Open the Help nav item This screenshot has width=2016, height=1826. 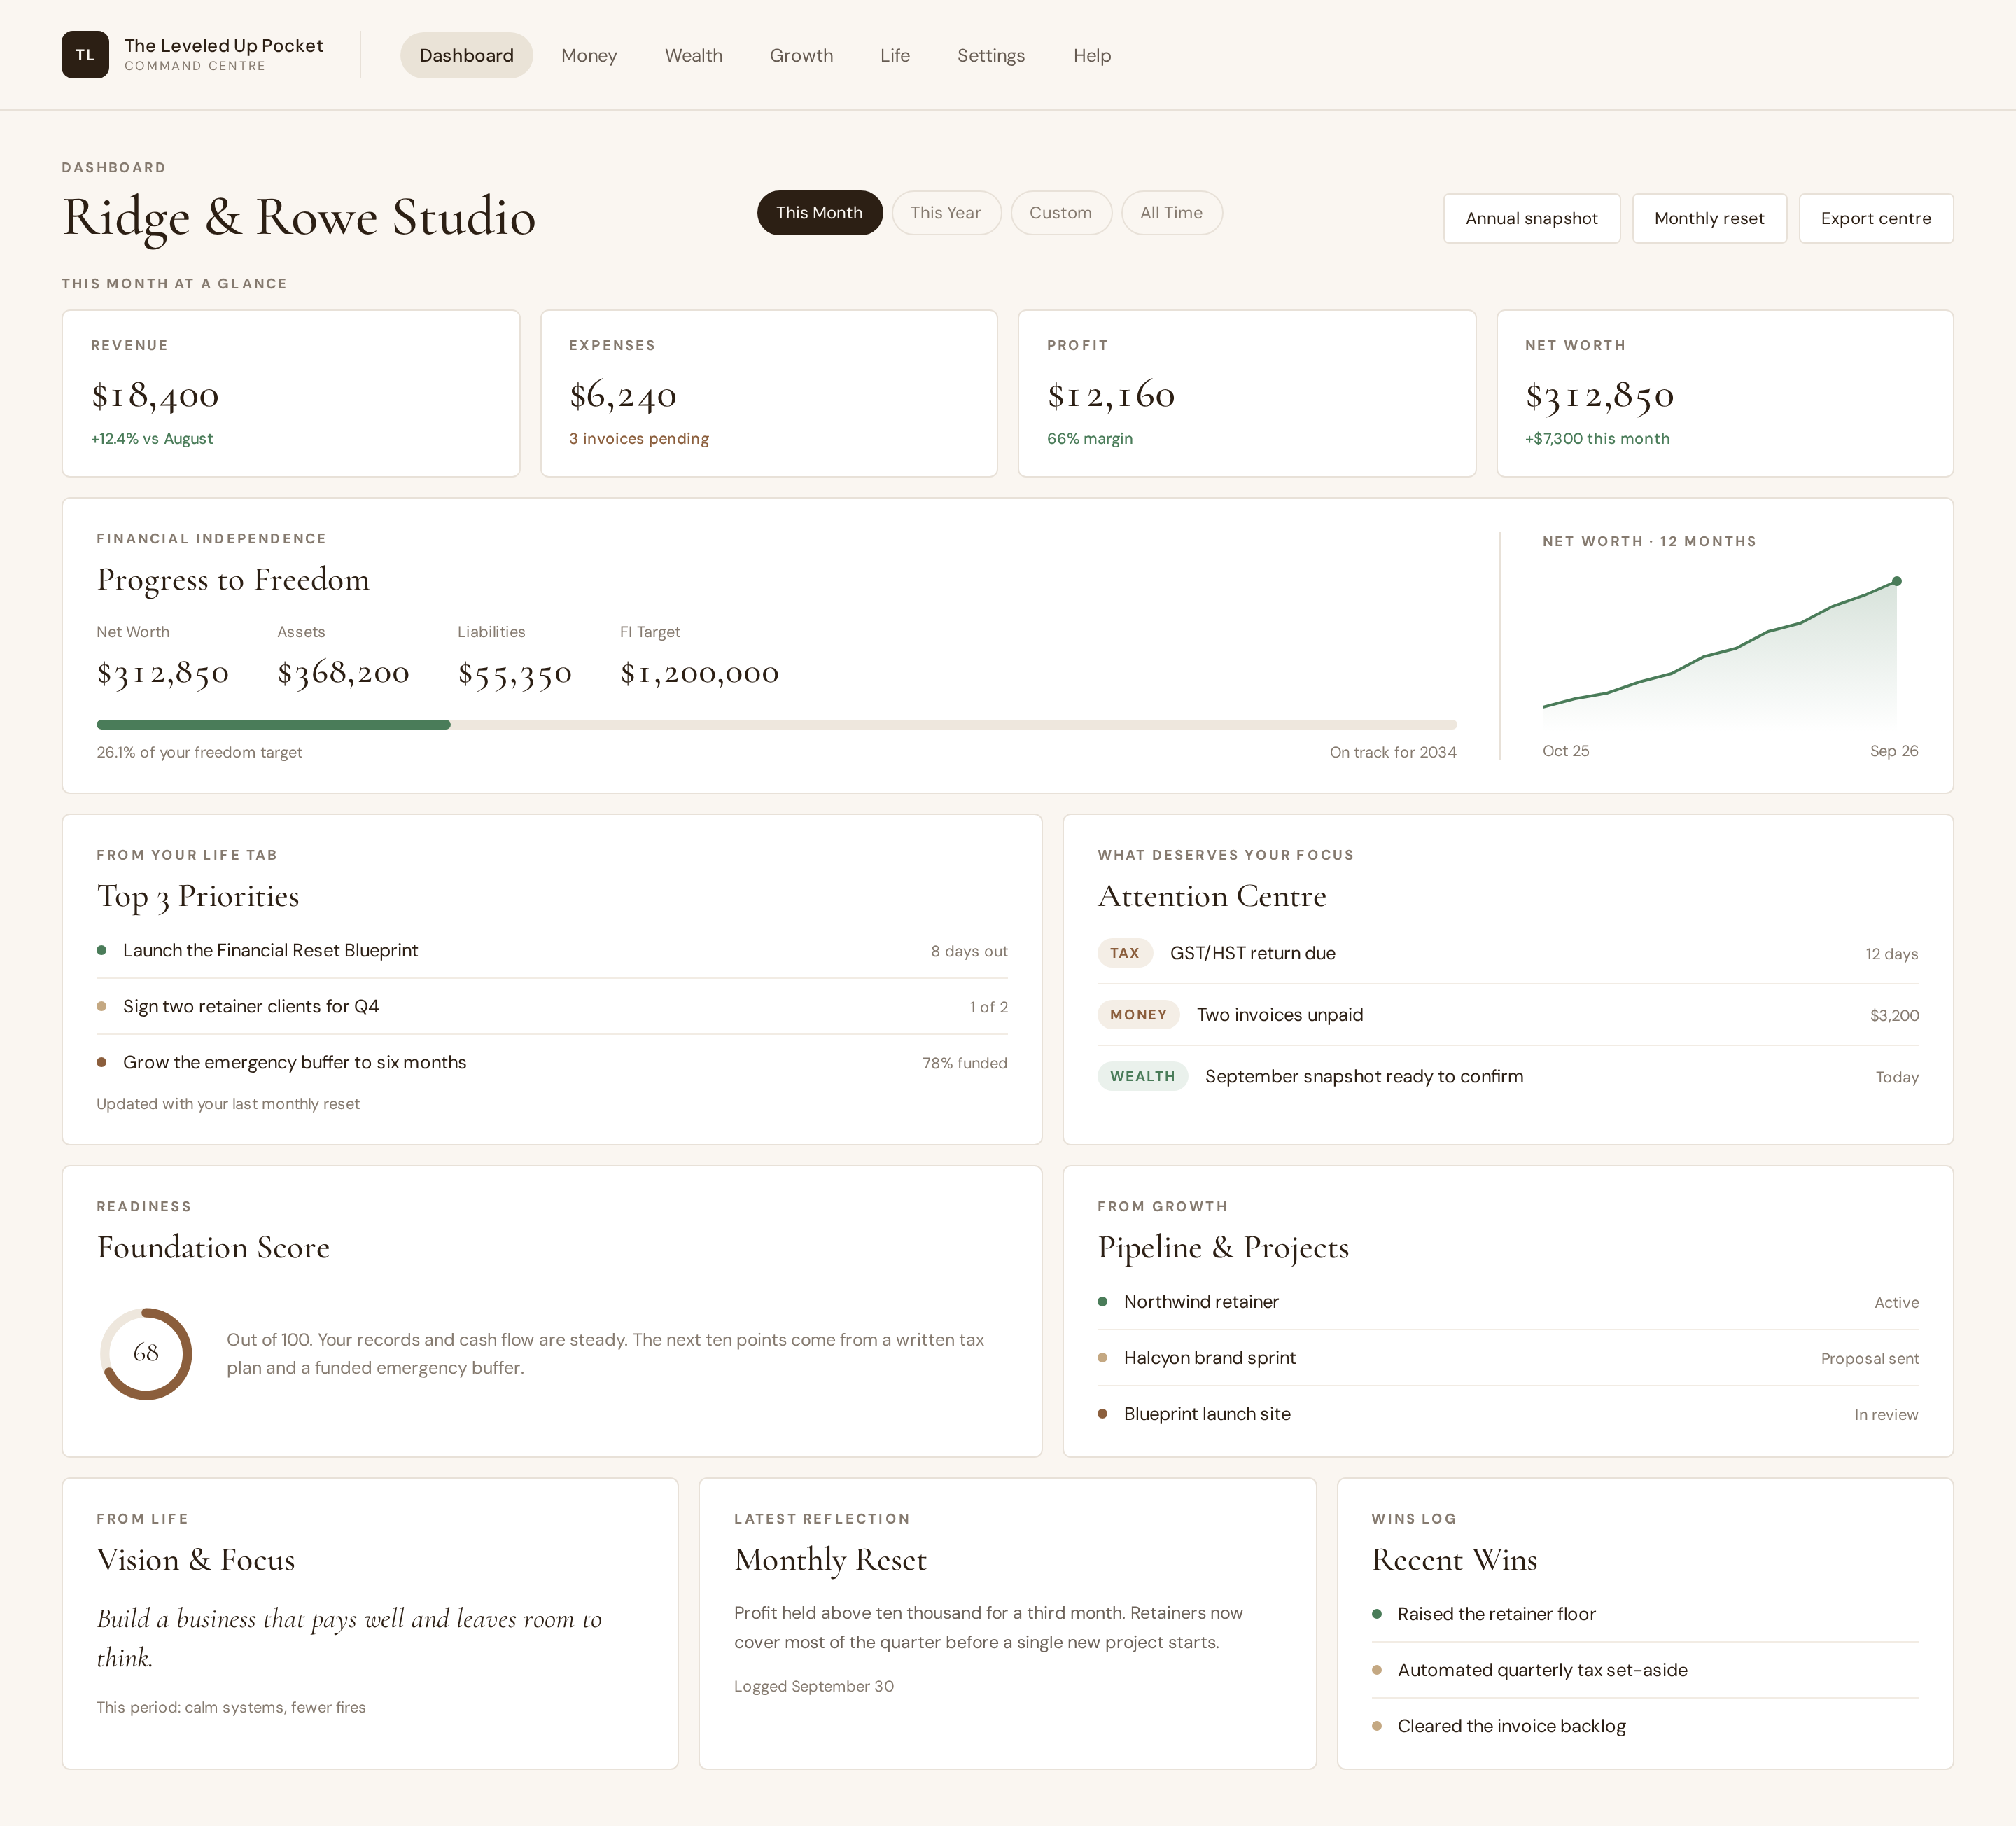pos(1092,55)
